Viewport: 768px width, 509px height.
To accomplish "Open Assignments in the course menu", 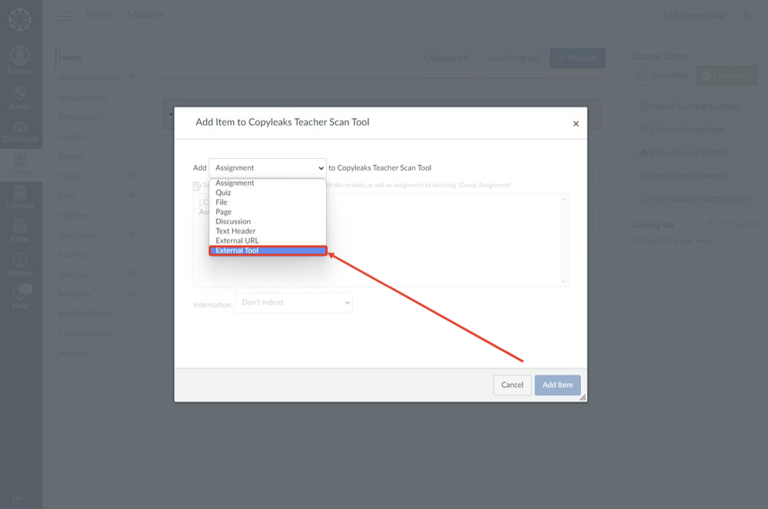I will pyautogui.click(x=82, y=98).
